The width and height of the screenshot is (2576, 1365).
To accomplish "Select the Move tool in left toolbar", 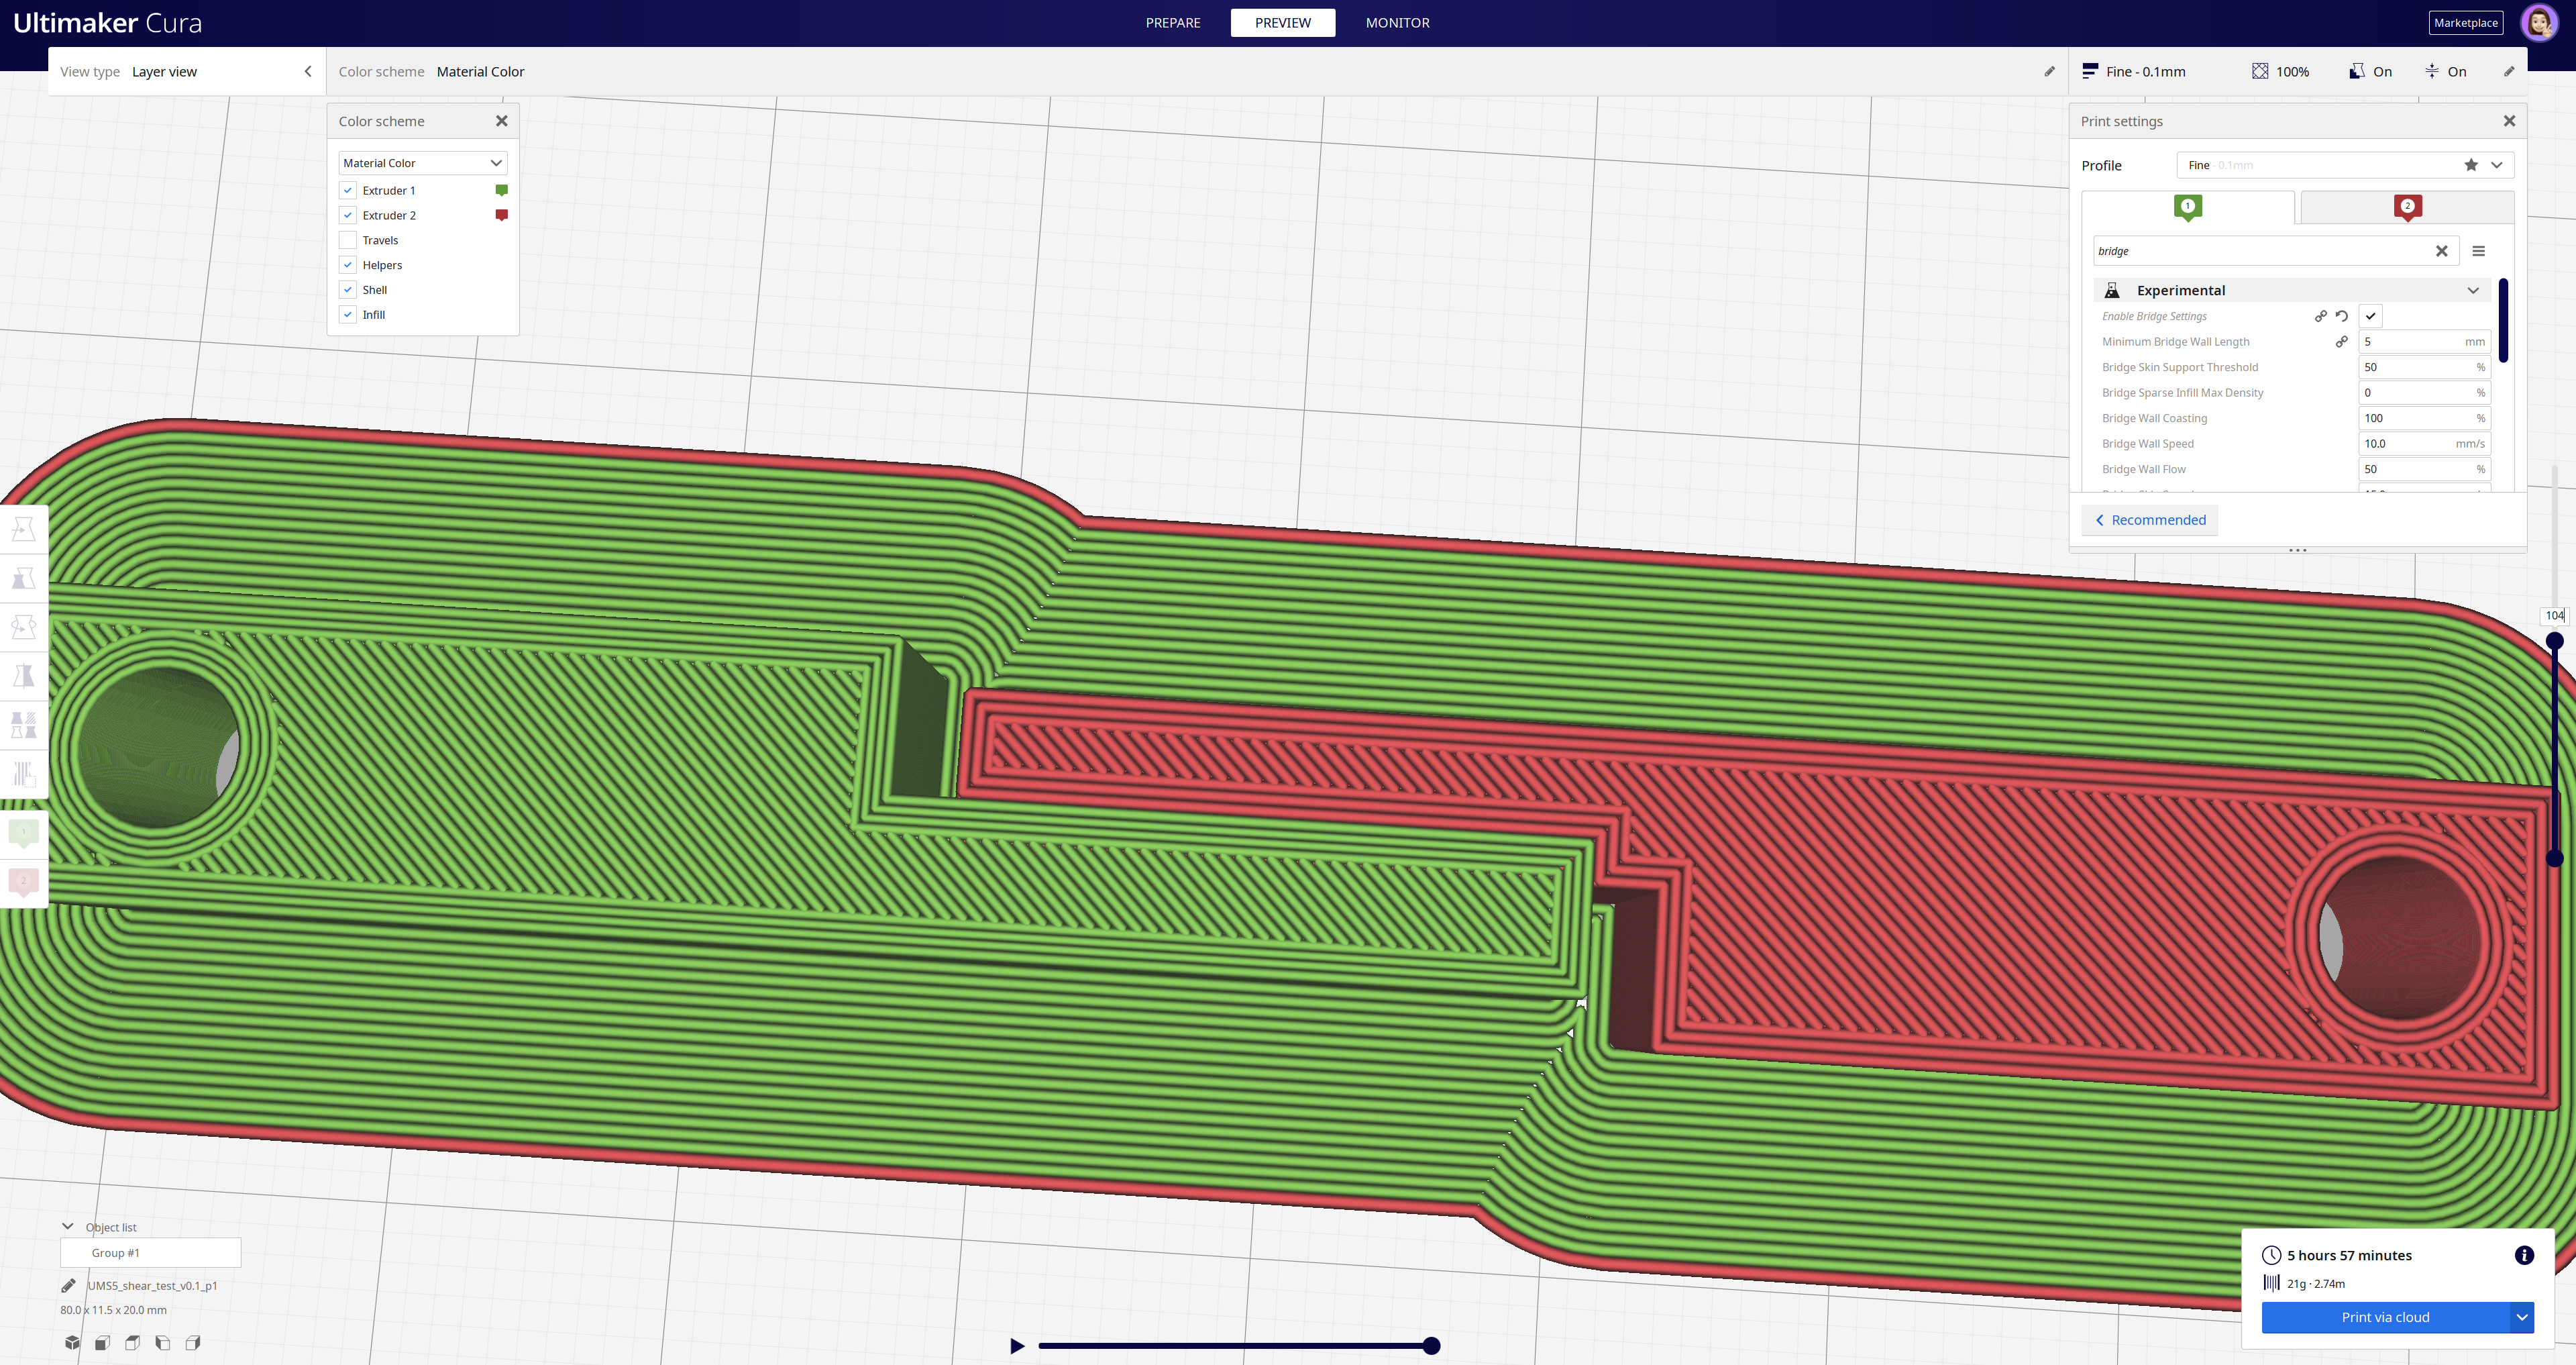I will [23, 528].
